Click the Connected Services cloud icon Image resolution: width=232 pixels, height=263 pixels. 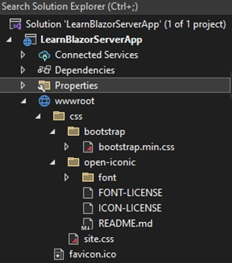coord(44,55)
